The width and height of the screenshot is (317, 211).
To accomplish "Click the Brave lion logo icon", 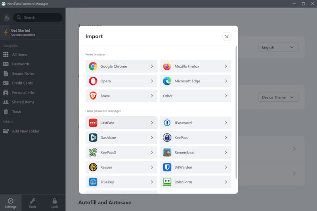I will coord(93,96).
